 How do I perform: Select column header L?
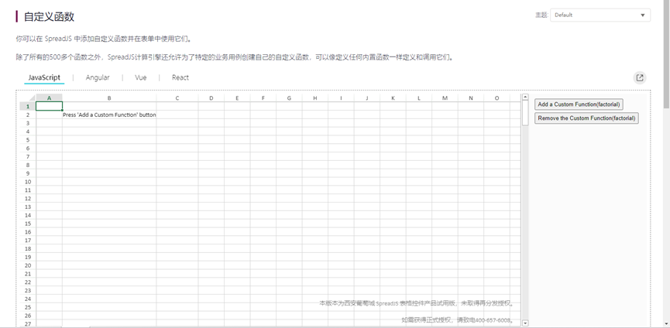click(x=419, y=98)
